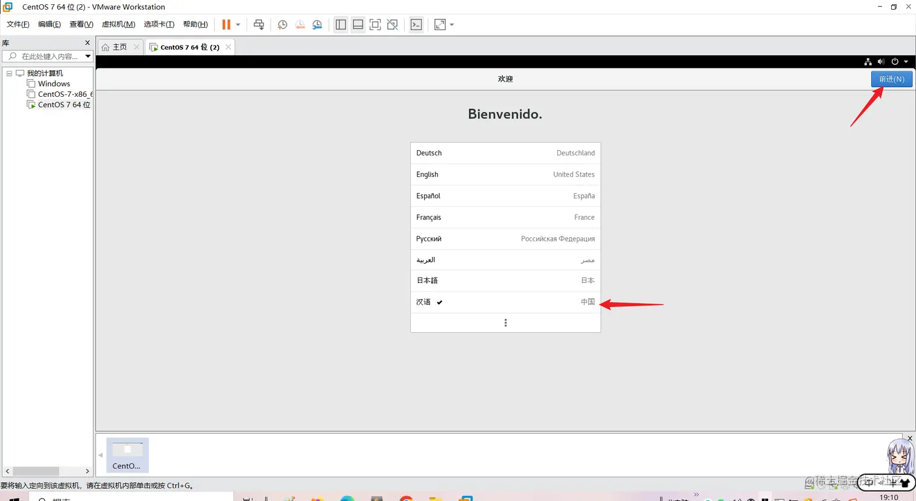Click the 前进(N) button
Image resolution: width=916 pixels, height=501 pixels.
892,79
